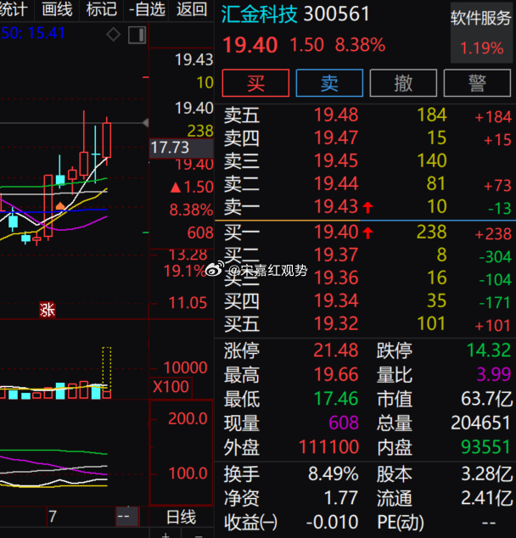
Task: Click the orange triangle marker on chart
Action: click(60, 206)
